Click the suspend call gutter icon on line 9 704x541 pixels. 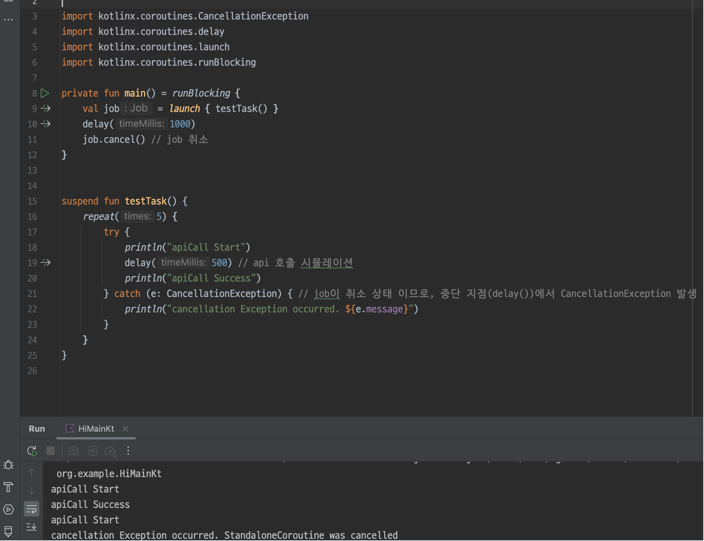point(46,108)
